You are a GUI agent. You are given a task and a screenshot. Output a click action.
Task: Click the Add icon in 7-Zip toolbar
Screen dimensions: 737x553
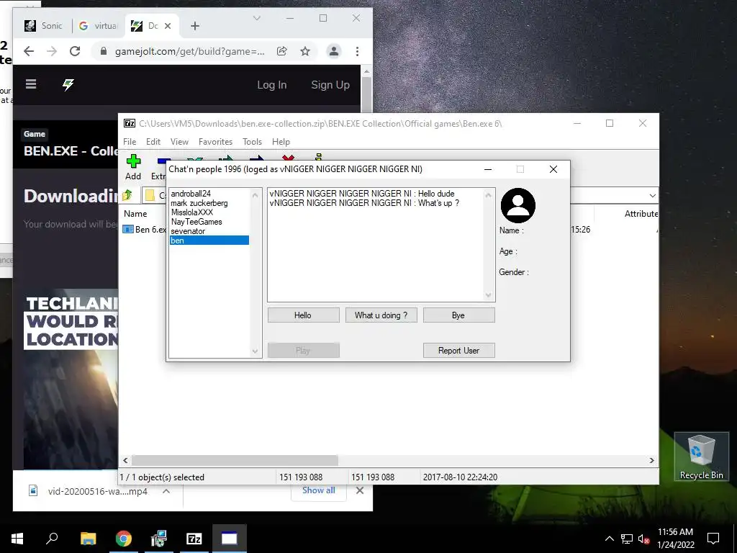(133, 162)
